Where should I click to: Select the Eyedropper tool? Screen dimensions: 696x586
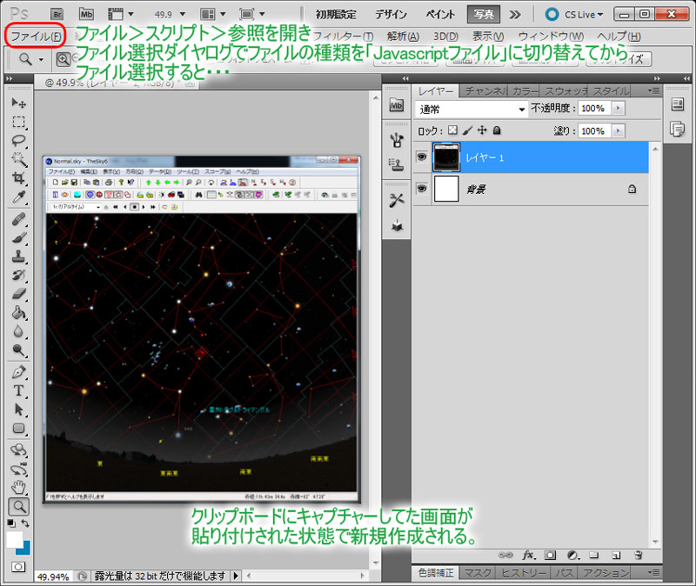[18, 196]
